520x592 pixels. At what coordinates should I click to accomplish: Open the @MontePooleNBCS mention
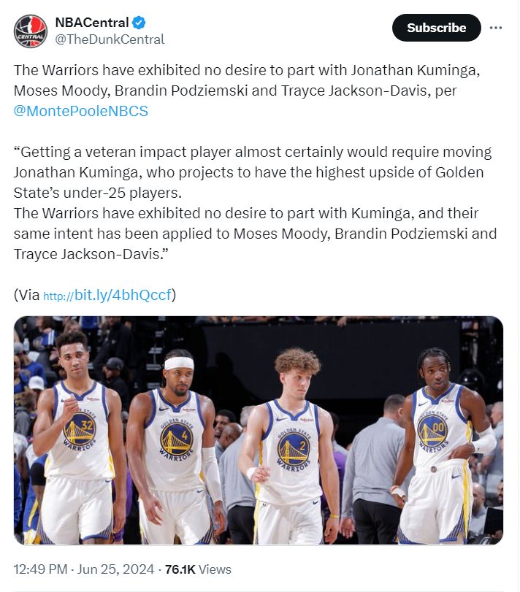(81, 111)
